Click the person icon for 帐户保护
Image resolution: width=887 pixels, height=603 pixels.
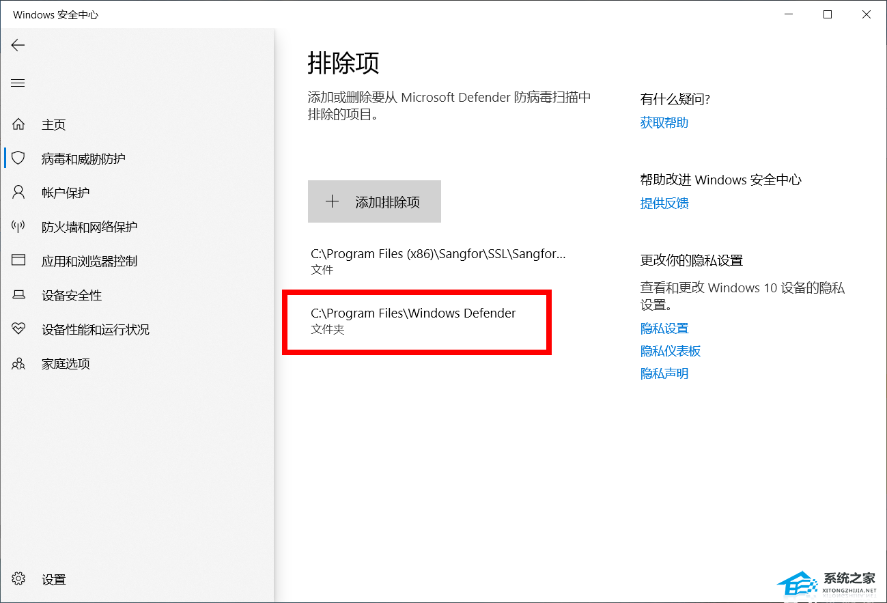18,193
